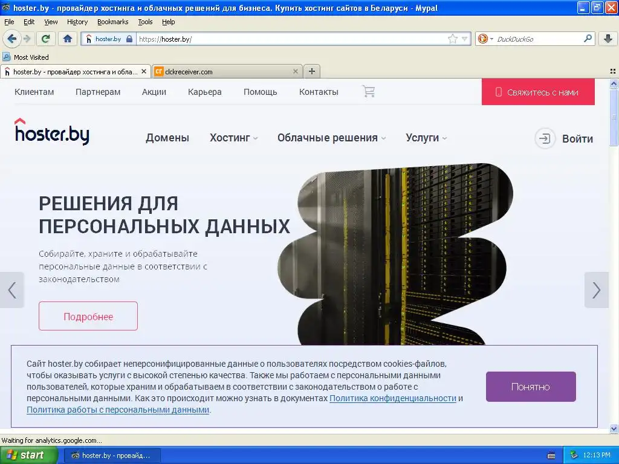Open the Edit menu
This screenshot has width=619, height=464.
[29, 22]
